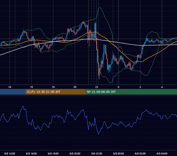Click the 9/8 18:00 label on indicator axis
Viewport: 177px width, 156px height.
[53, 153]
